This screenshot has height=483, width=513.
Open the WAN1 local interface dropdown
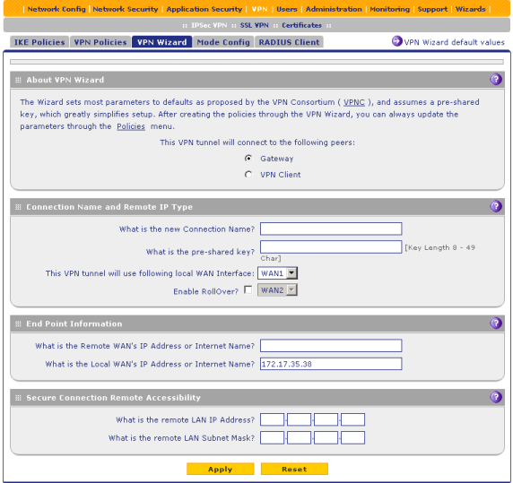point(277,273)
